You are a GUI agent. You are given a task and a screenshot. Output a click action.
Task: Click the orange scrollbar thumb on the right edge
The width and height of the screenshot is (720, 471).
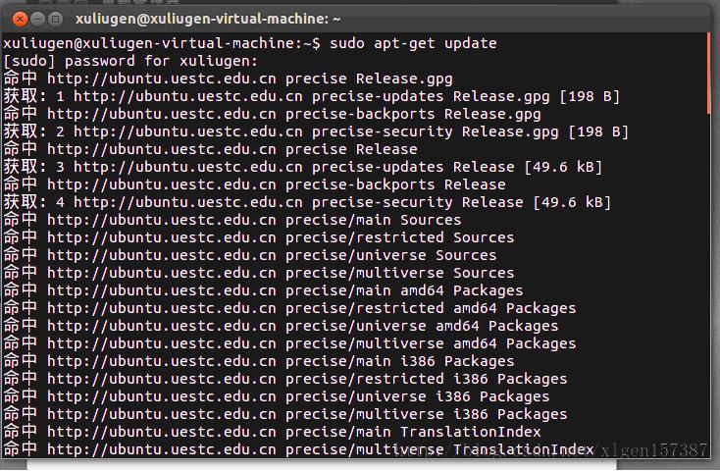708,74
